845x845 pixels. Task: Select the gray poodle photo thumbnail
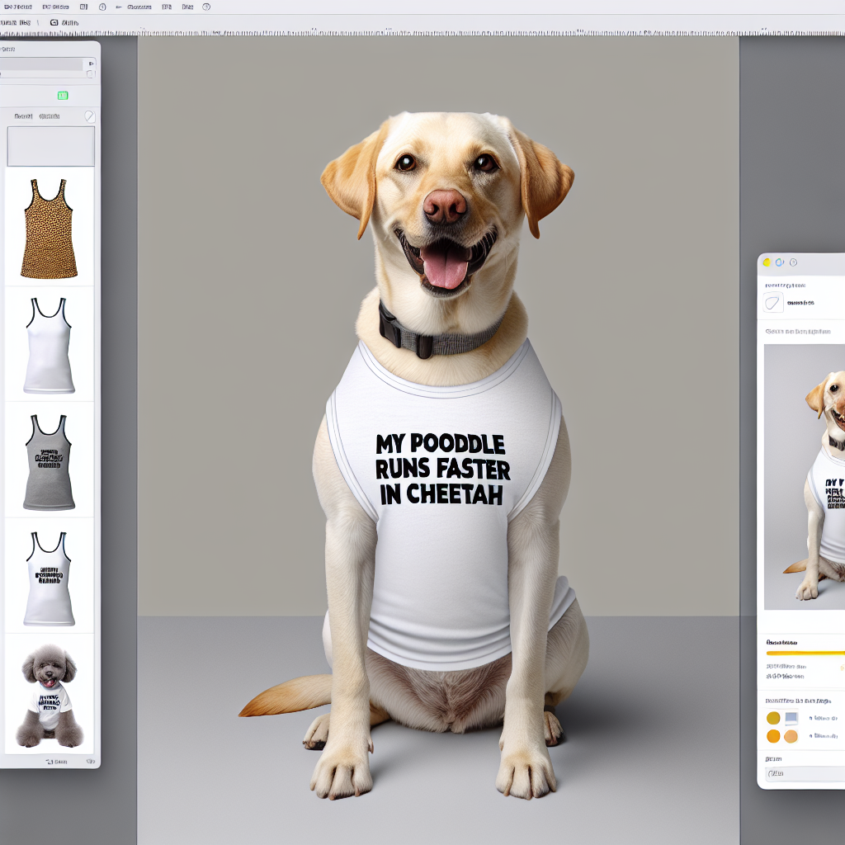pyautogui.click(x=49, y=696)
